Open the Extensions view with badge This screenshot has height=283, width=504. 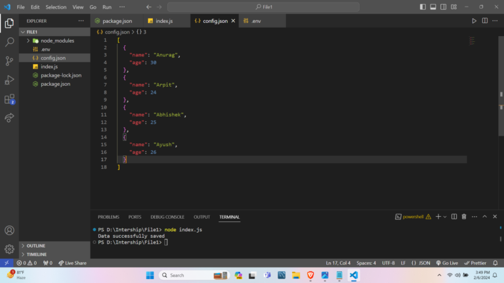click(9, 99)
